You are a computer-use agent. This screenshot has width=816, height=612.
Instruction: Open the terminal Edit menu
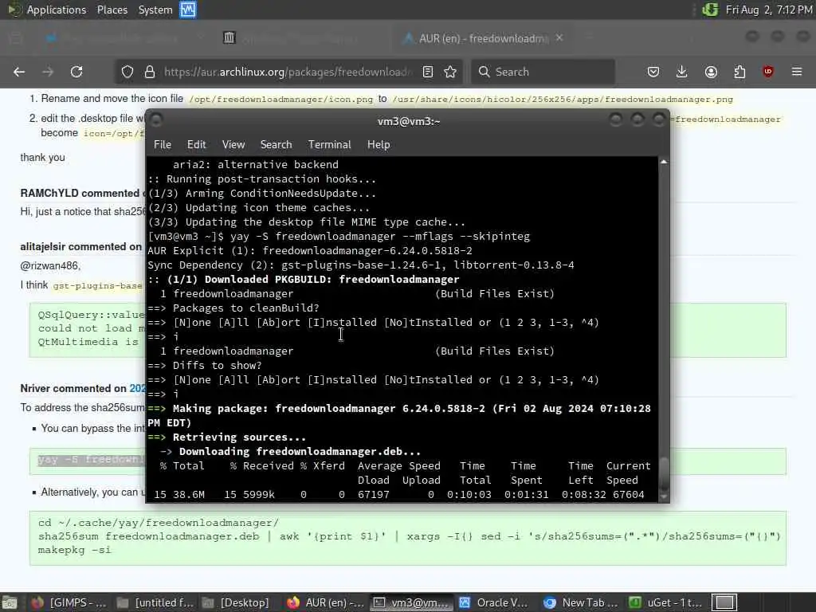point(196,145)
